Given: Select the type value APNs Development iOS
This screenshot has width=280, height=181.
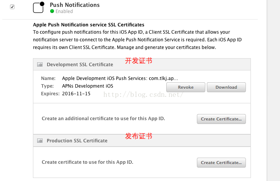Looking at the screenshot, I should pyautogui.click(x=87, y=86).
